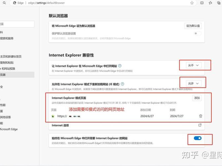Click added date 2024/6/27
Image resolution: width=222 pixels, height=166 pixels.
pos(147,116)
